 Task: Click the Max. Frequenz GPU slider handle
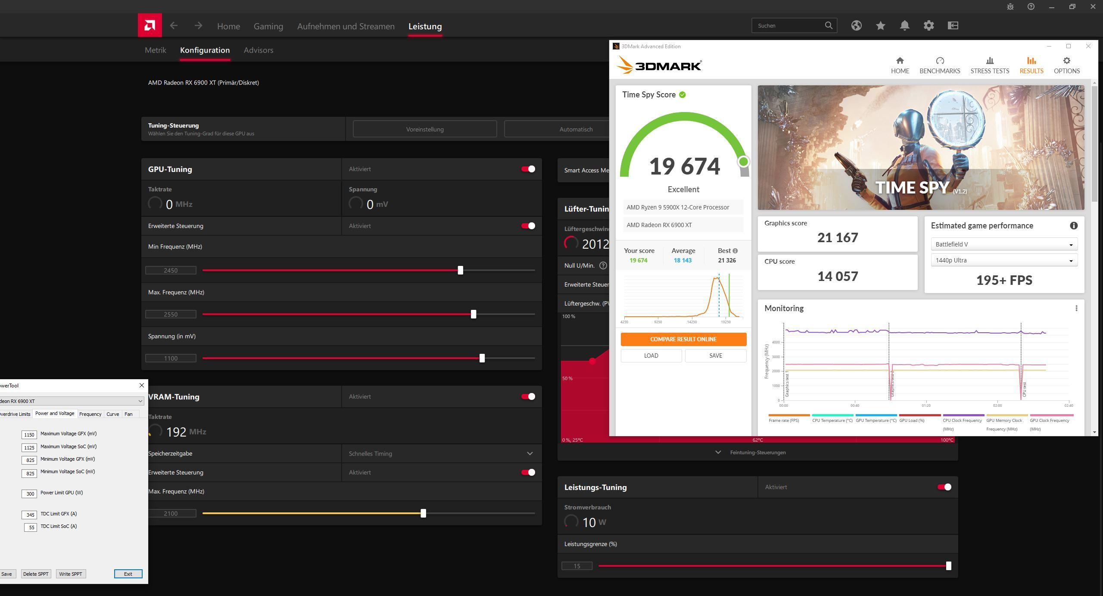tap(474, 314)
